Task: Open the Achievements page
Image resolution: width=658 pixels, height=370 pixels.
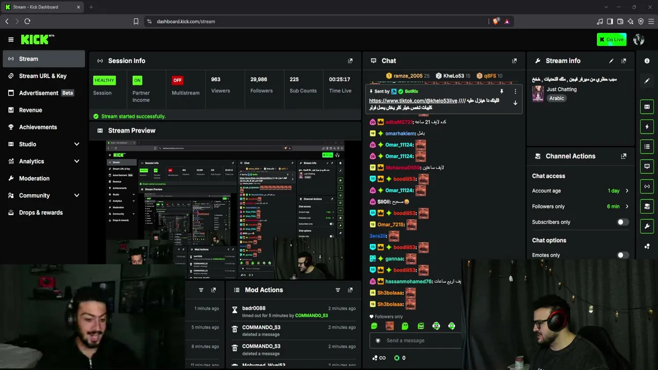Action: click(44, 127)
